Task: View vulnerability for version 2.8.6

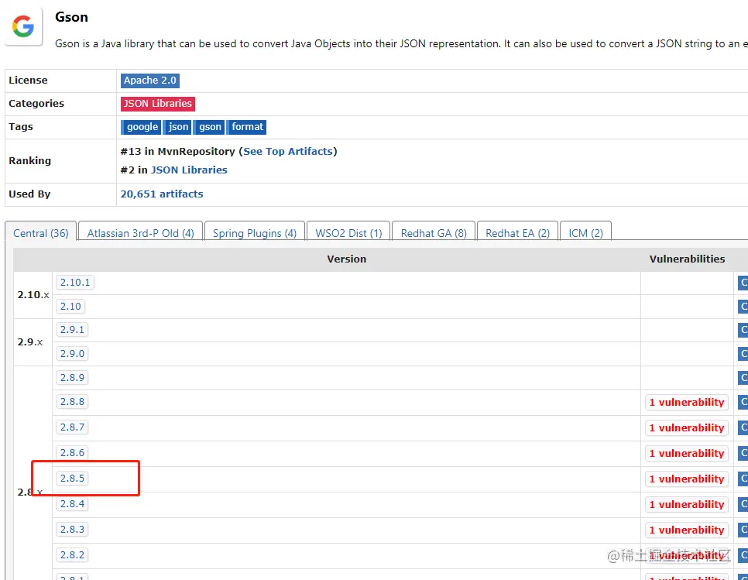Action: click(687, 453)
